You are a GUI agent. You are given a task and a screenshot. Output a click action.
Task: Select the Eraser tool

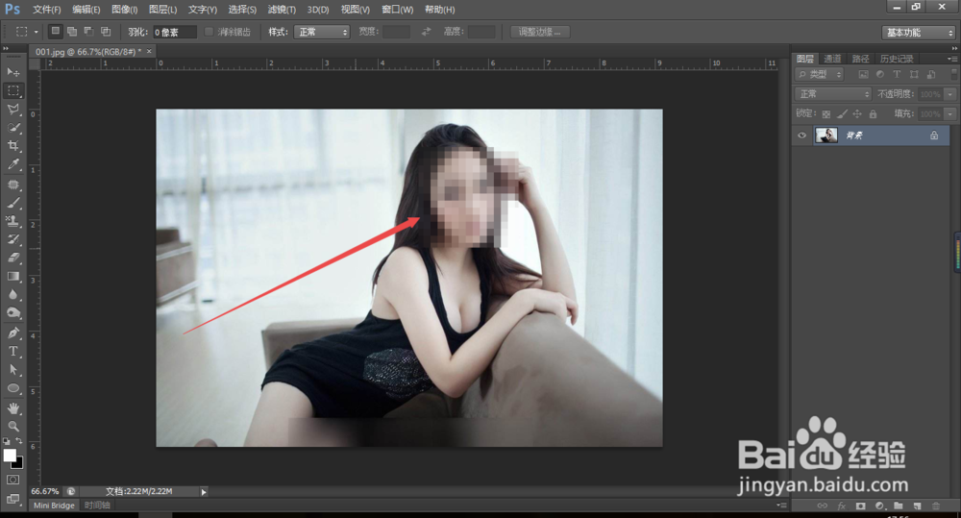pyautogui.click(x=12, y=258)
